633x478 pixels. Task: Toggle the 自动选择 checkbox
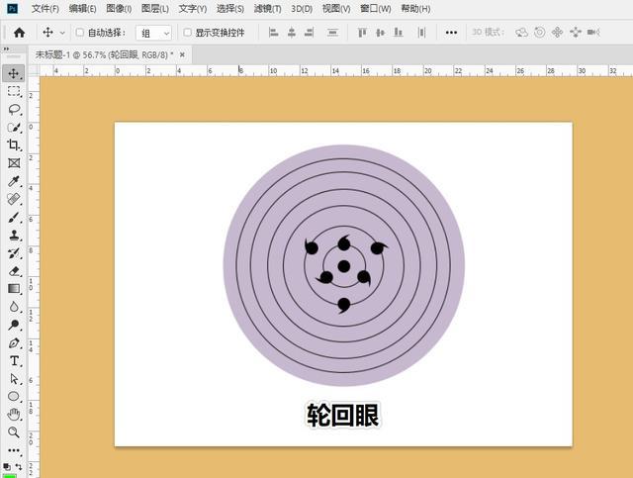(x=80, y=33)
